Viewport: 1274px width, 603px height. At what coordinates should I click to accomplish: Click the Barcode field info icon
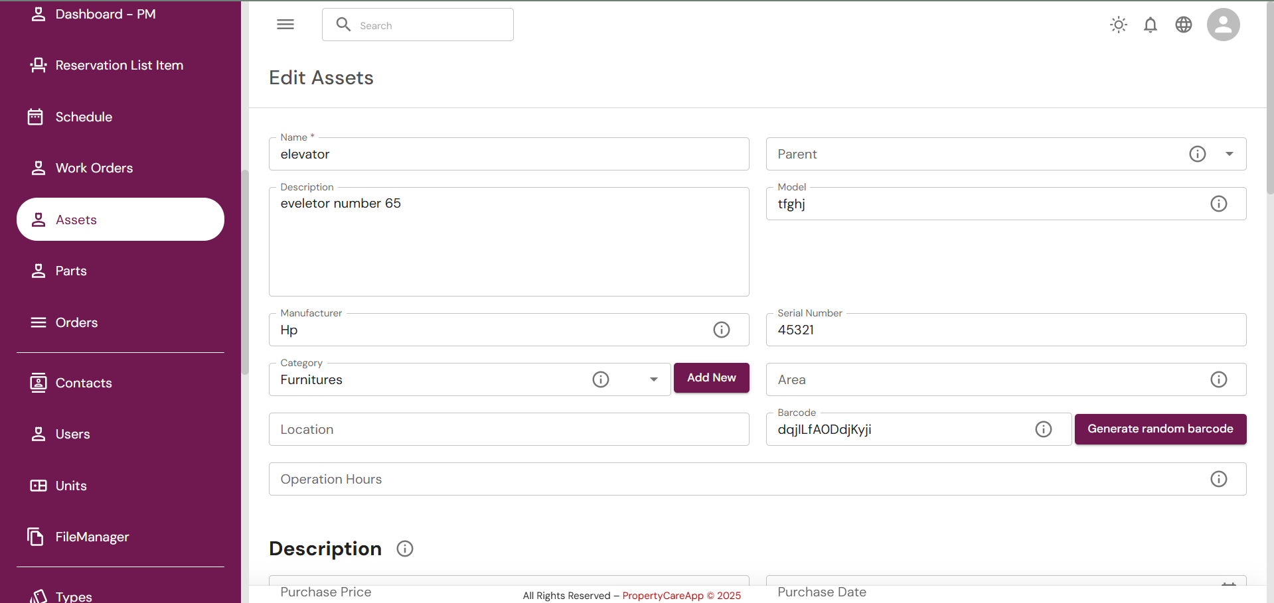(1043, 429)
